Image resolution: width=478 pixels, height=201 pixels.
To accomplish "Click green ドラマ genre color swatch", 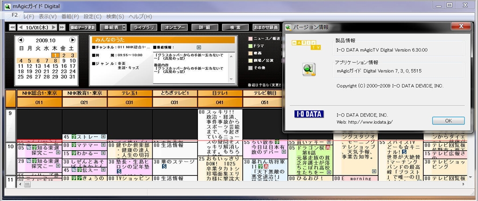I will pos(251,46).
